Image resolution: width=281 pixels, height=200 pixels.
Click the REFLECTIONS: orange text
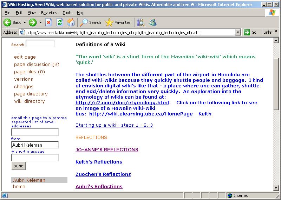[x=92, y=138]
